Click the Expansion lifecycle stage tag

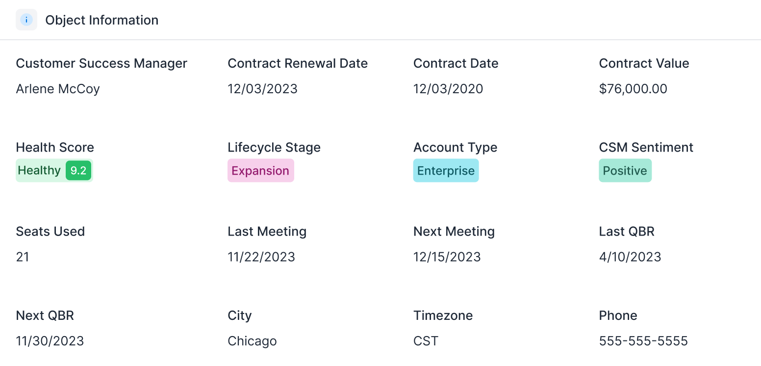click(260, 171)
